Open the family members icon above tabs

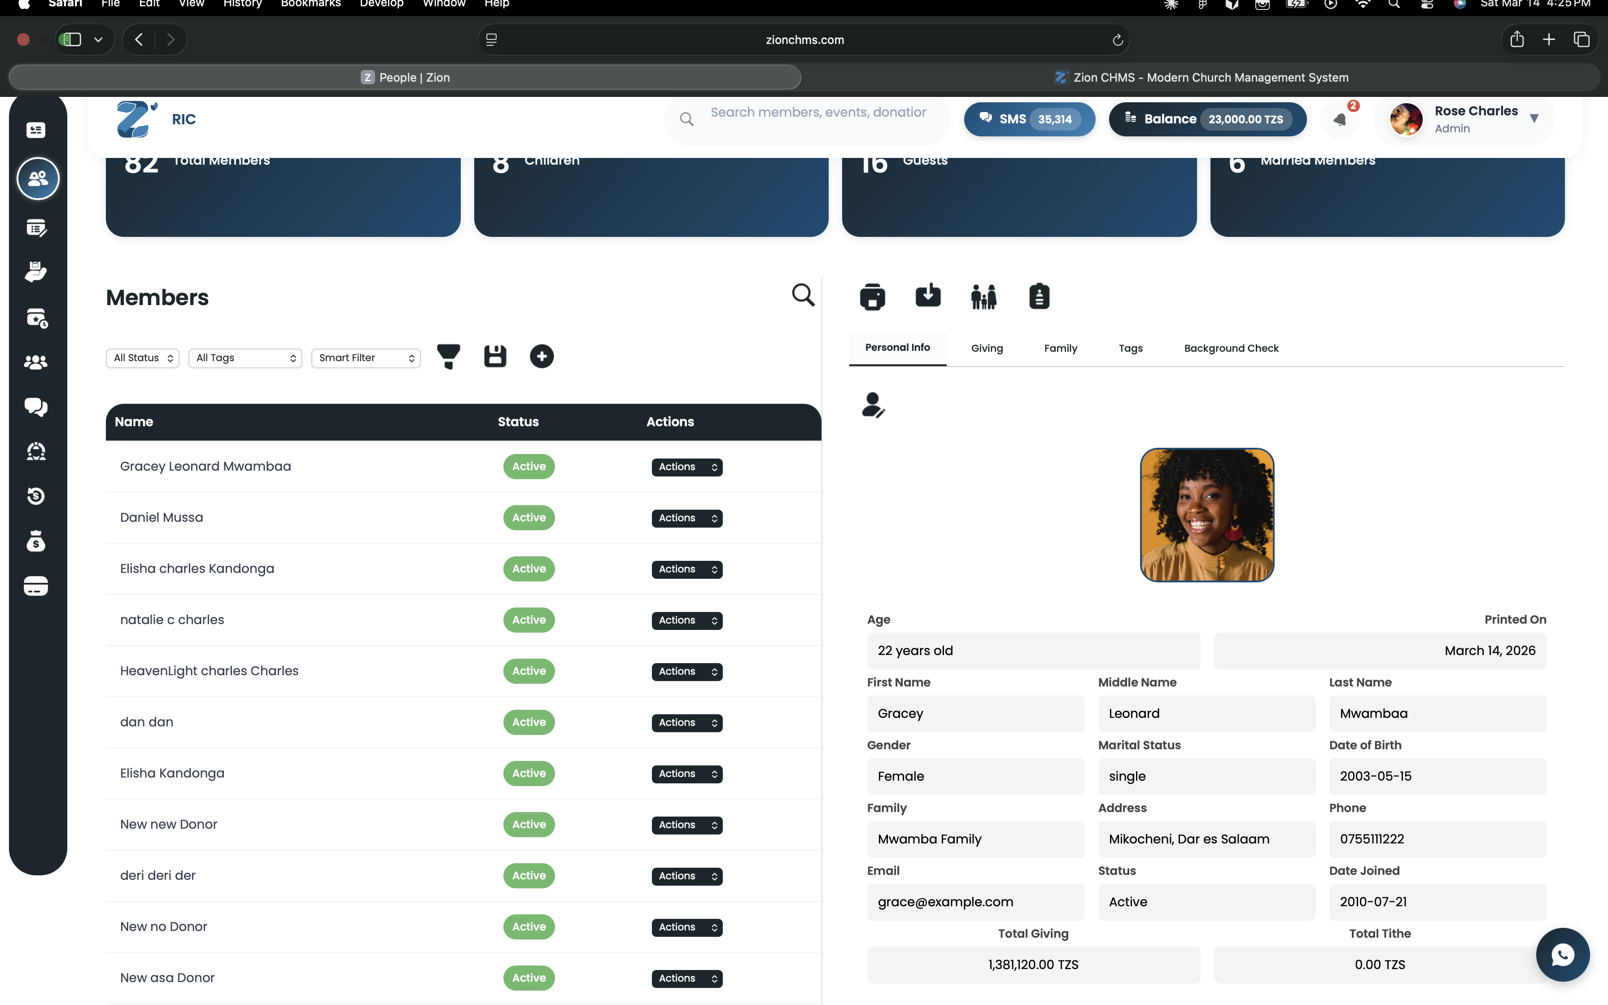coord(983,297)
